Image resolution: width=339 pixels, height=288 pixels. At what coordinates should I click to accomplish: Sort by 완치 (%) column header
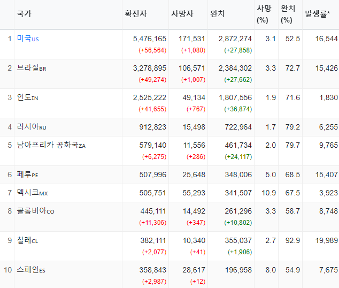288,14
